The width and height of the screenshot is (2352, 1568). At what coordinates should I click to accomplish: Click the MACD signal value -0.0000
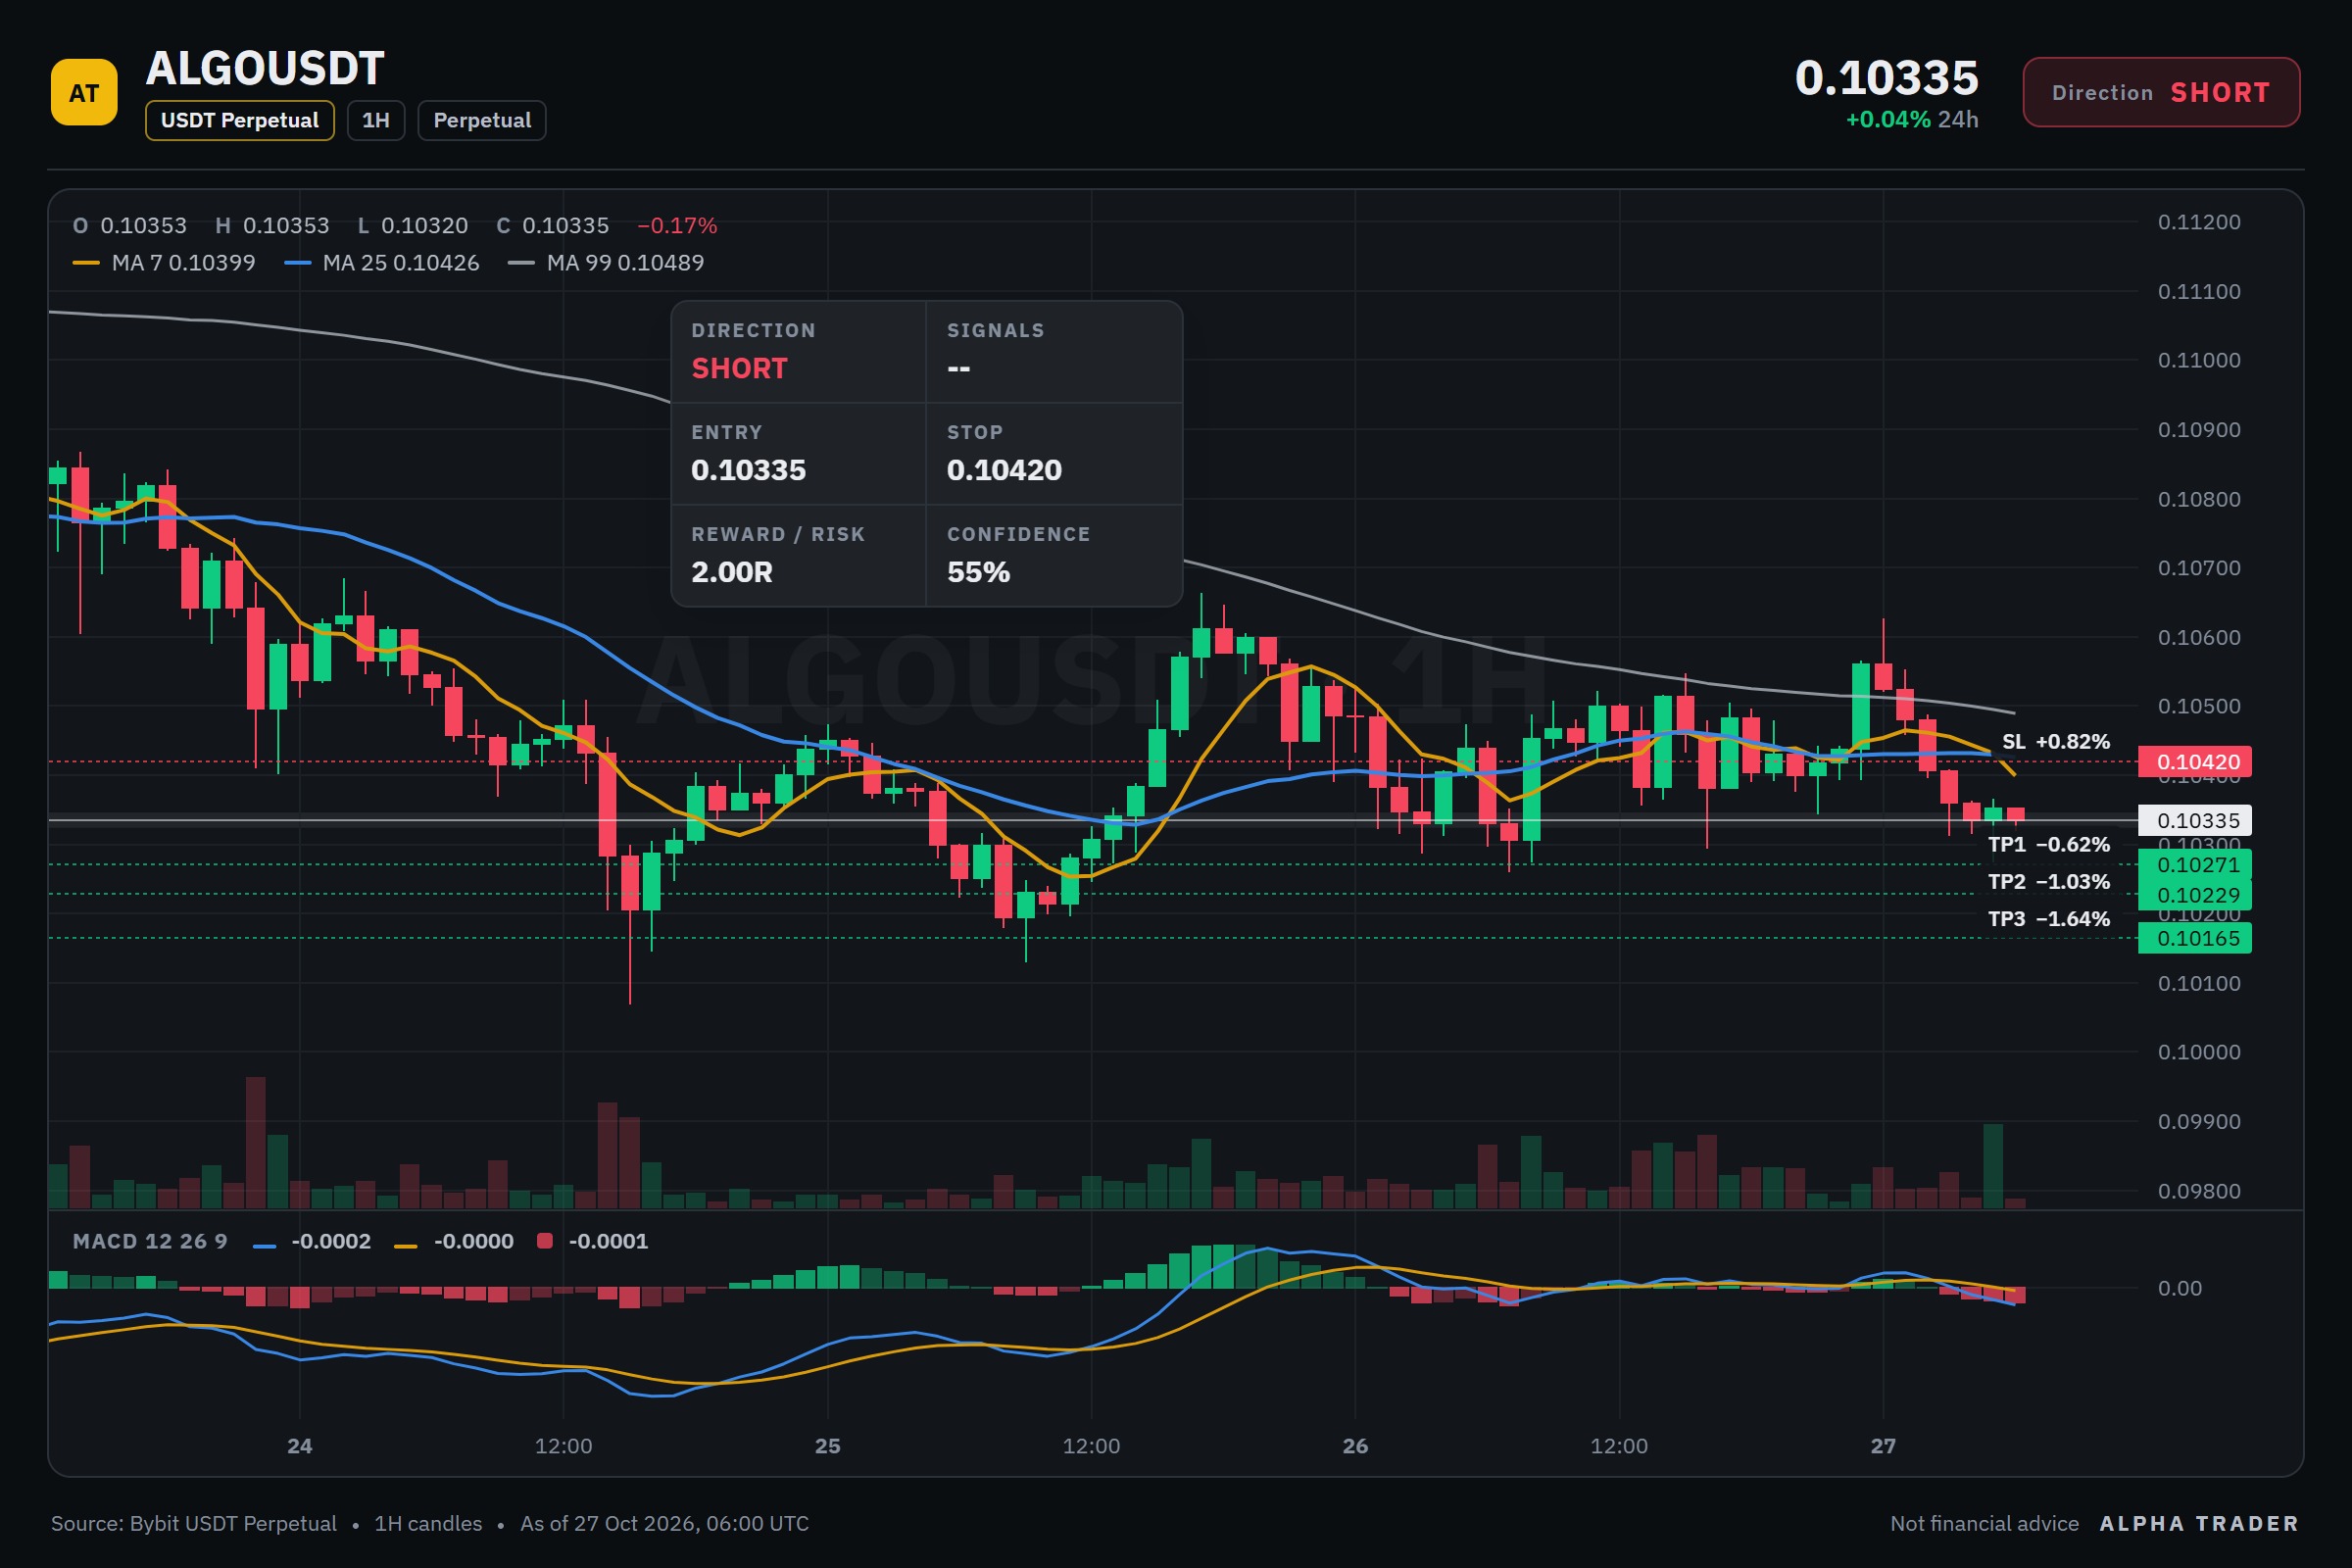473,1241
